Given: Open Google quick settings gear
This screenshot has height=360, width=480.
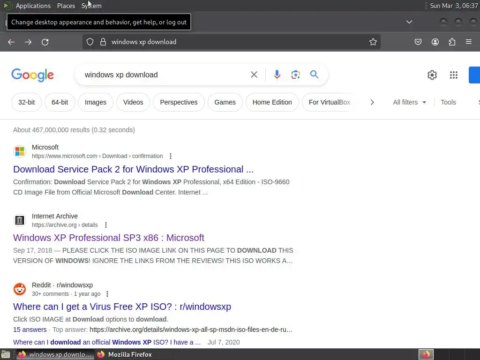Looking at the screenshot, I should pos(432,75).
